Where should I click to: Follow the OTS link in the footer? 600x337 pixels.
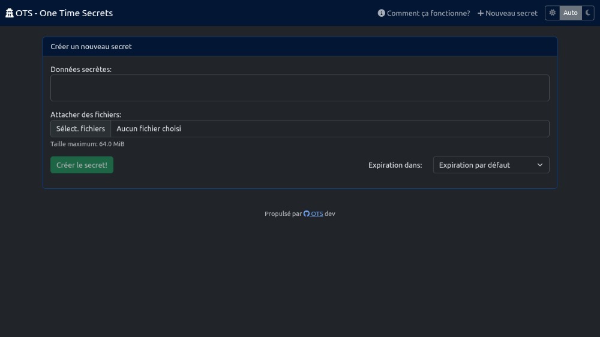coord(317,213)
